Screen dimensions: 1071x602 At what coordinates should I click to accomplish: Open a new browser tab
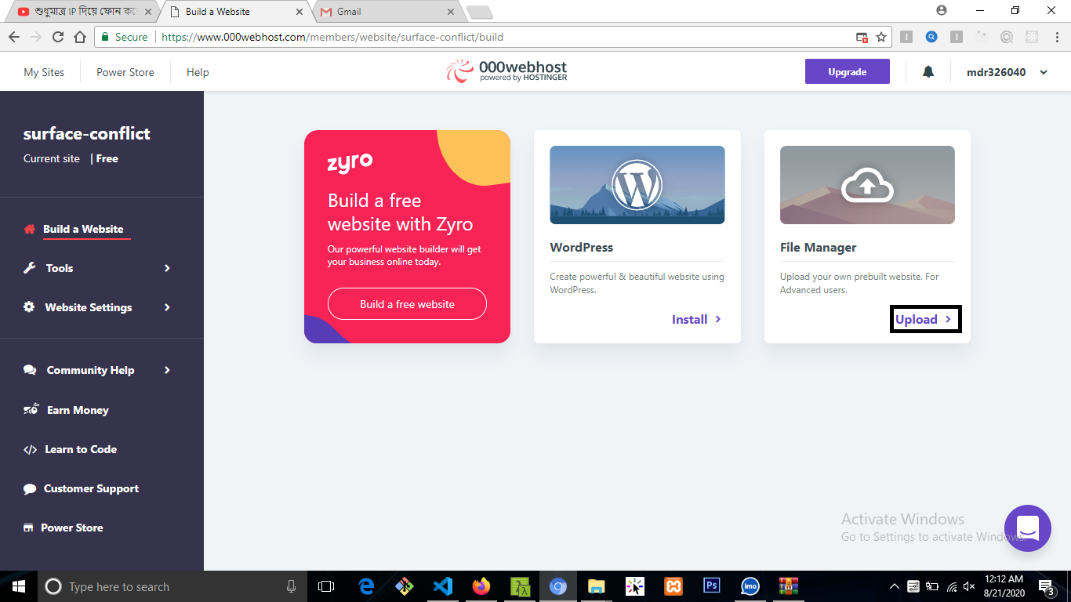tap(480, 12)
